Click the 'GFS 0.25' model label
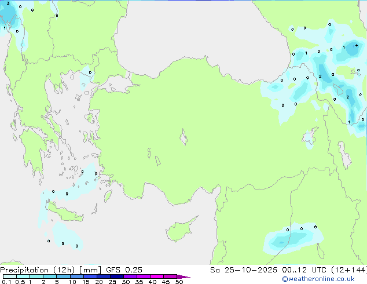 tap(124, 270)
